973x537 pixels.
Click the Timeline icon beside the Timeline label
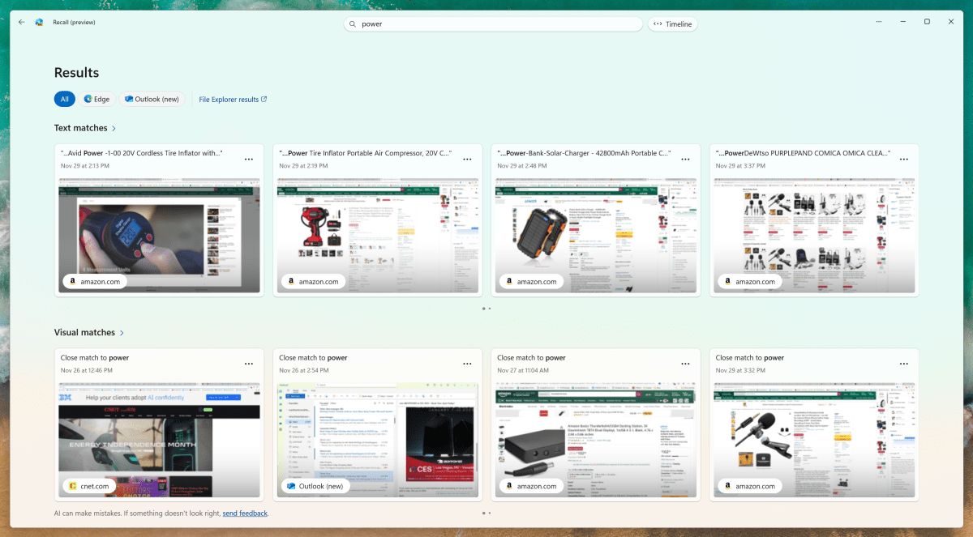pos(658,23)
